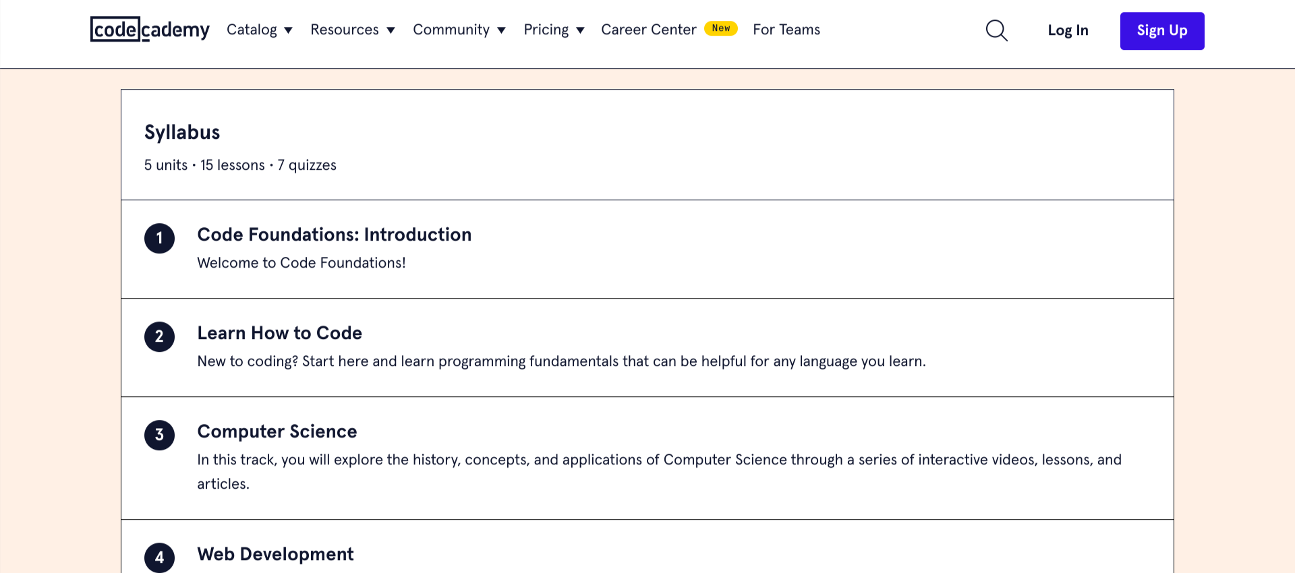Viewport: 1295px width, 573px height.
Task: Open the Community dropdown menu
Action: pos(459,30)
